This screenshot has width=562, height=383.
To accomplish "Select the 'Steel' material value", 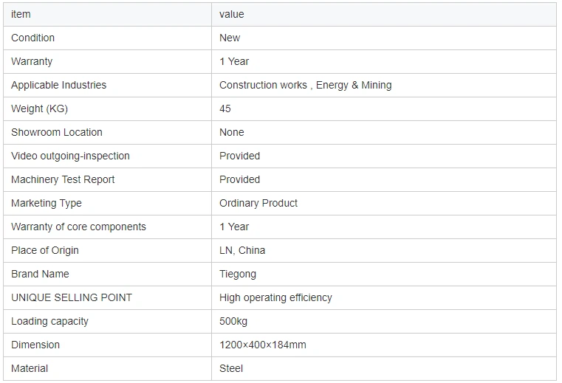I will (231, 368).
